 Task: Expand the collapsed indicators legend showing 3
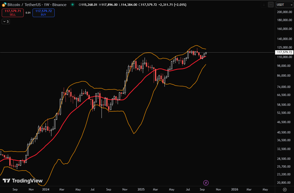click(6, 22)
